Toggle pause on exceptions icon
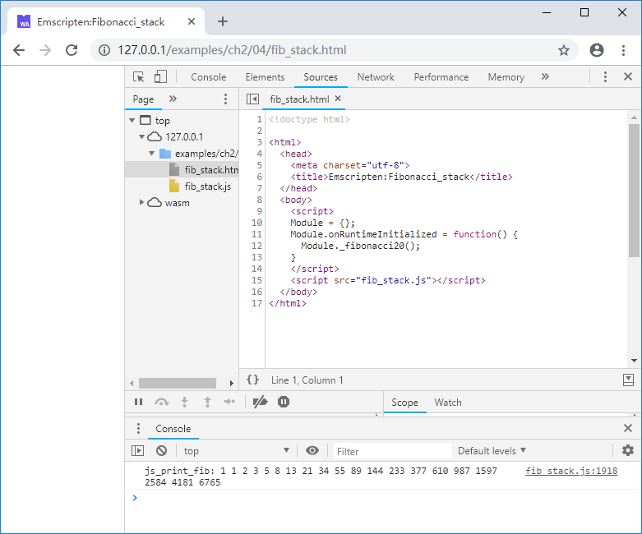Screen dimensions: 642x534 (x=284, y=402)
